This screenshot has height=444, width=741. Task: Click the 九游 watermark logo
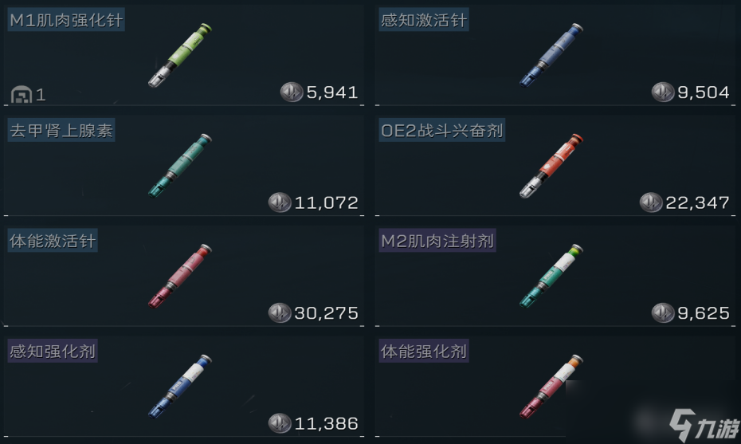click(x=704, y=425)
